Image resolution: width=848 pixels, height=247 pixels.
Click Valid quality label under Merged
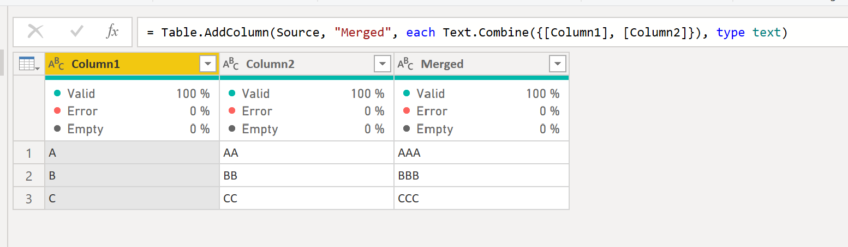(x=431, y=94)
